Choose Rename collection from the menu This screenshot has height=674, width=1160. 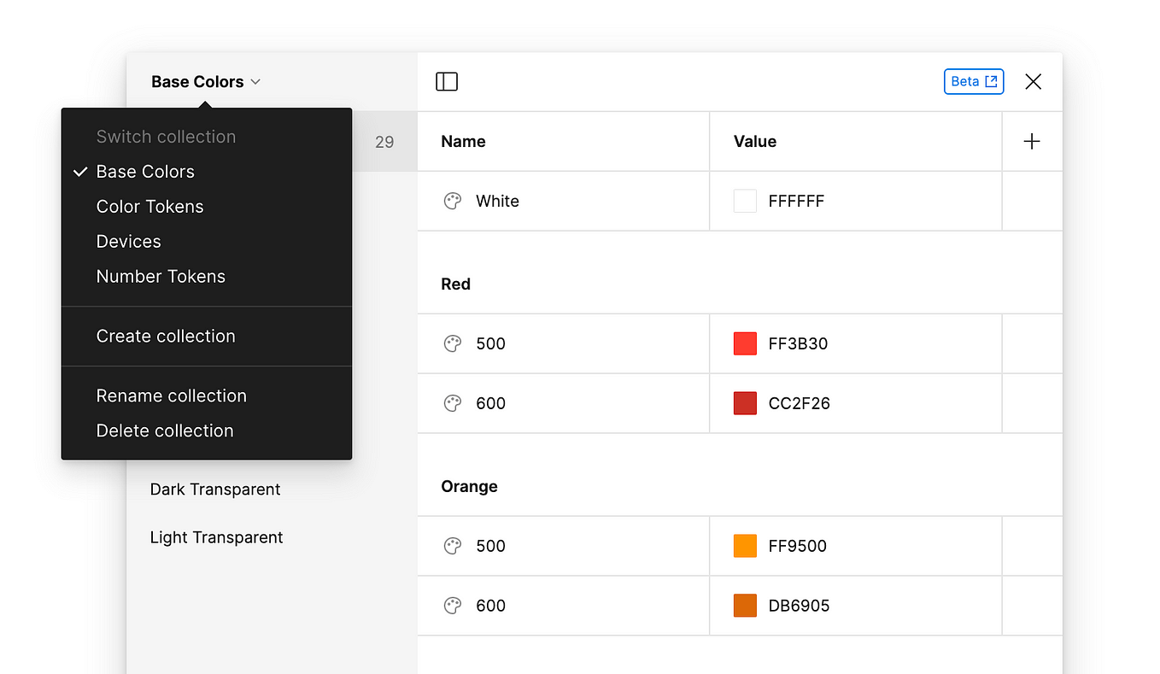coord(171,396)
